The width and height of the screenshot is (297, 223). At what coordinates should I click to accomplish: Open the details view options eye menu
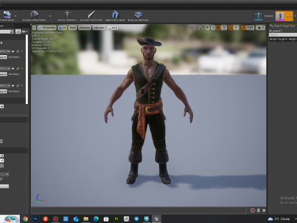click(x=25, y=32)
